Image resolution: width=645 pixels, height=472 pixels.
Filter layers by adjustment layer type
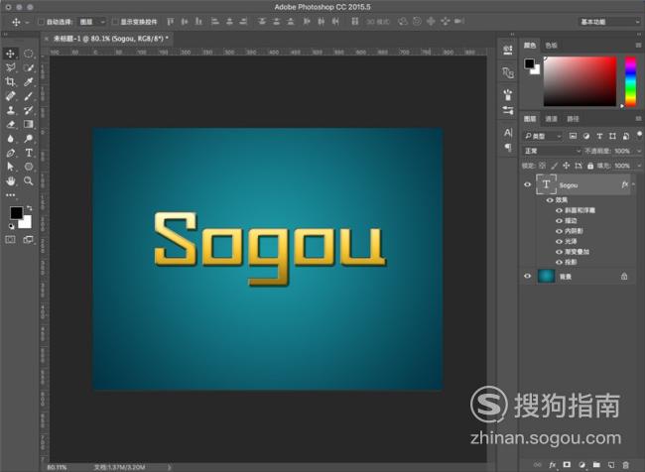586,136
